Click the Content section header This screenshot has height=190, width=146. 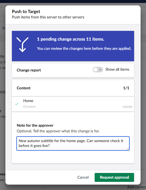click(x=73, y=88)
